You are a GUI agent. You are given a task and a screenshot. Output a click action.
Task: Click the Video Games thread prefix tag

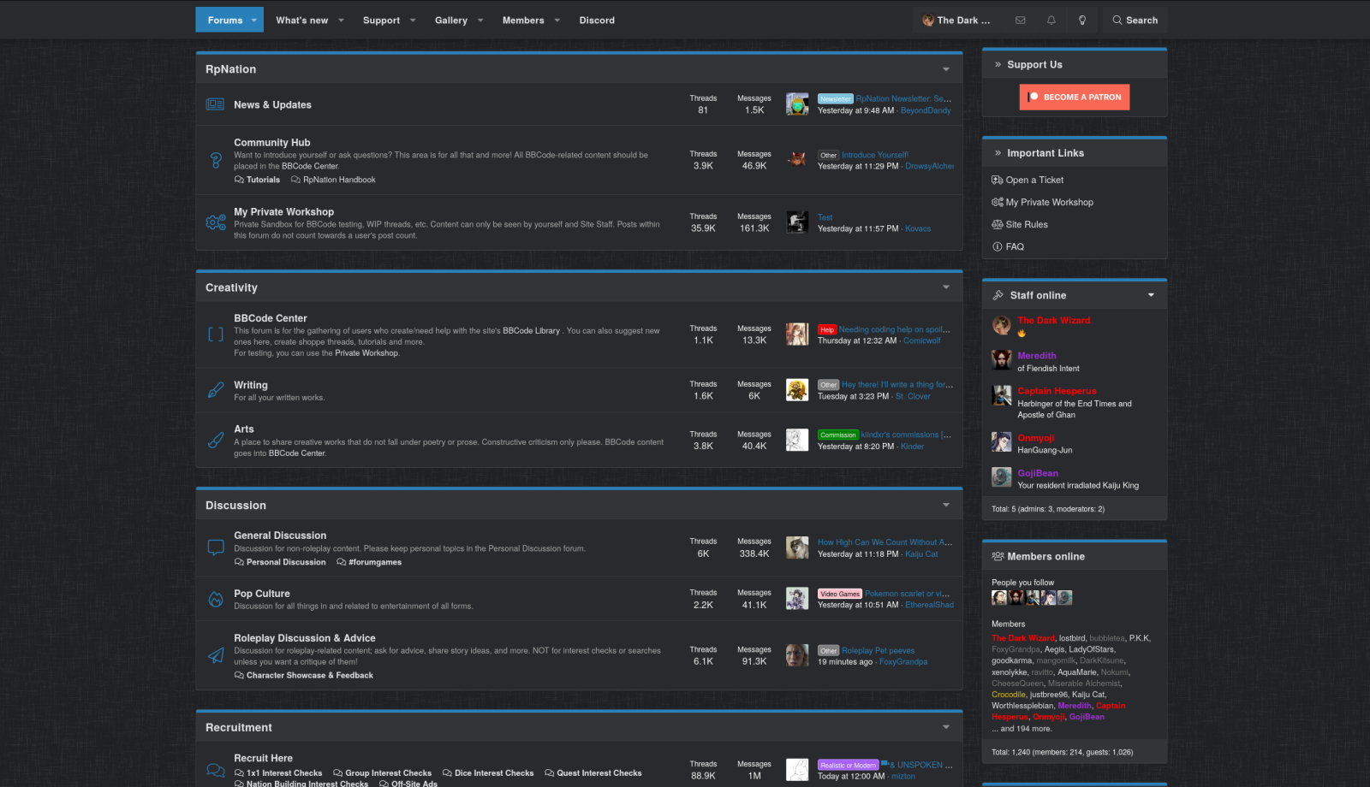click(x=840, y=594)
